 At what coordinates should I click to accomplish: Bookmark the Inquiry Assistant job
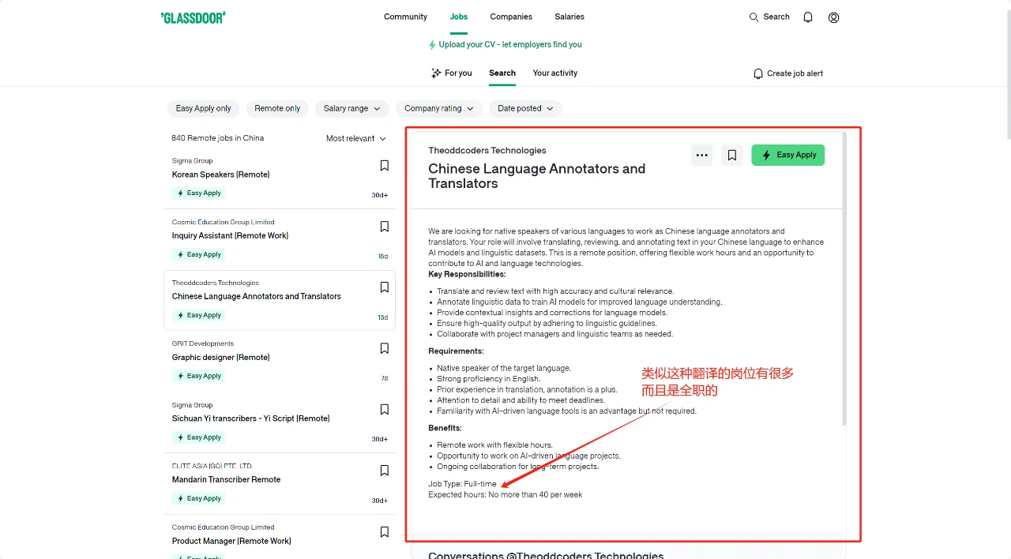385,227
